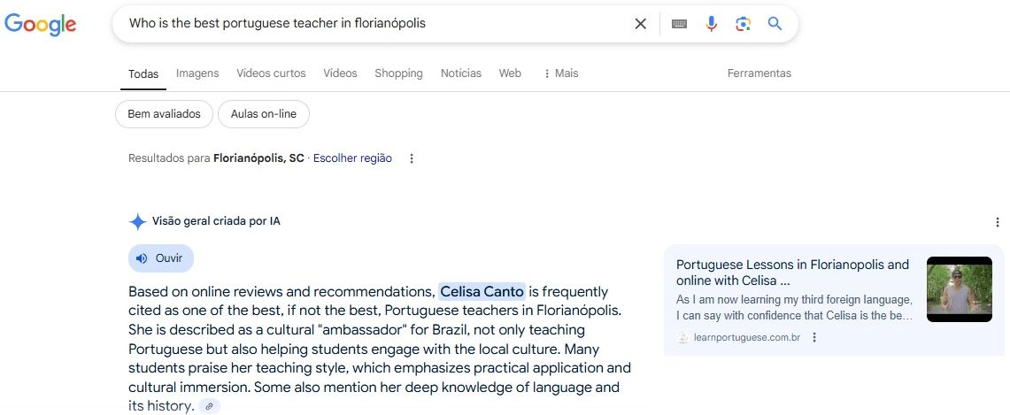Clear the search box text
This screenshot has width=1010, height=415.
(640, 24)
